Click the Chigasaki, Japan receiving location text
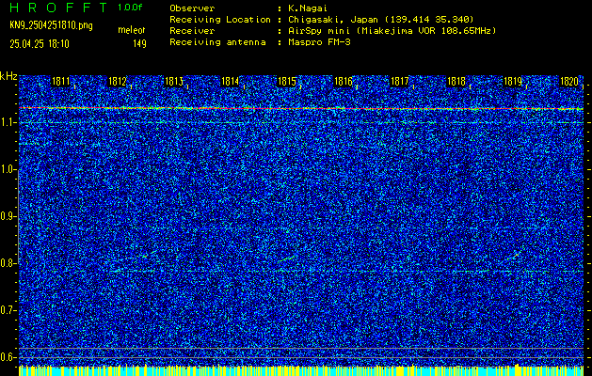The width and height of the screenshot is (592, 376). (x=381, y=19)
